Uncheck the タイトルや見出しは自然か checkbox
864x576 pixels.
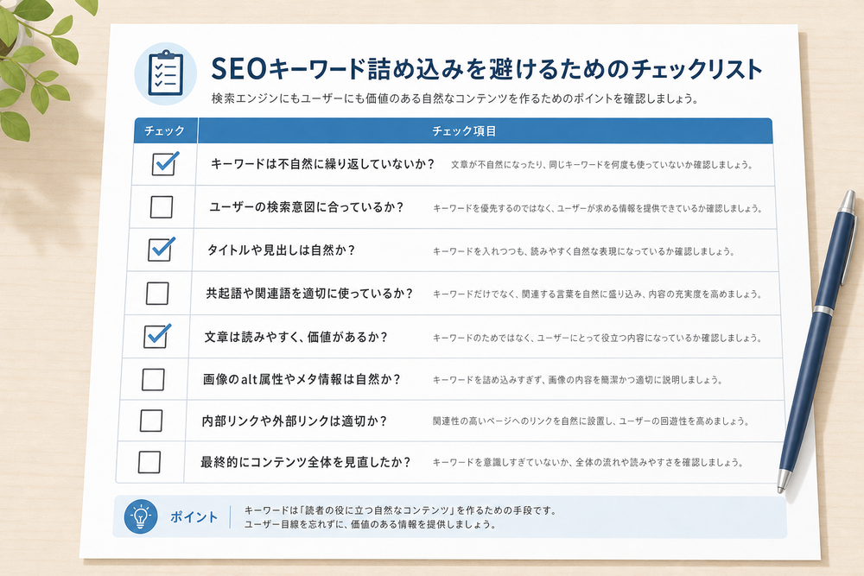coord(160,250)
